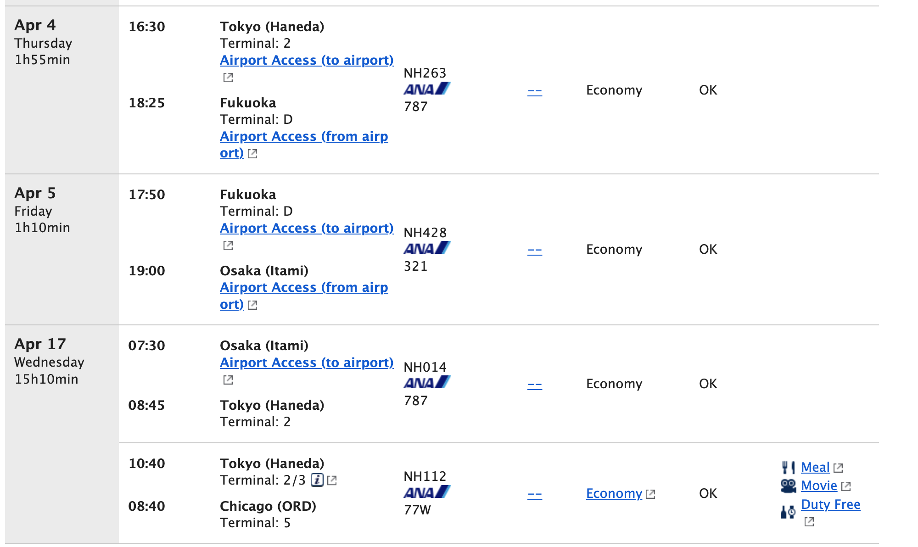The width and height of the screenshot is (918, 547).
Task: Open the Meal service link
Action: [815, 467]
